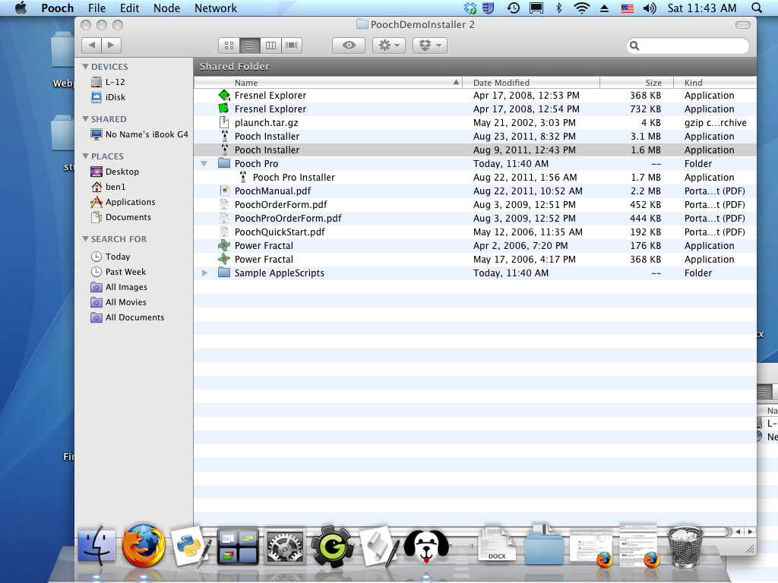
Task: Select PoochProOrderForm.pdf in the list
Action: click(475, 218)
